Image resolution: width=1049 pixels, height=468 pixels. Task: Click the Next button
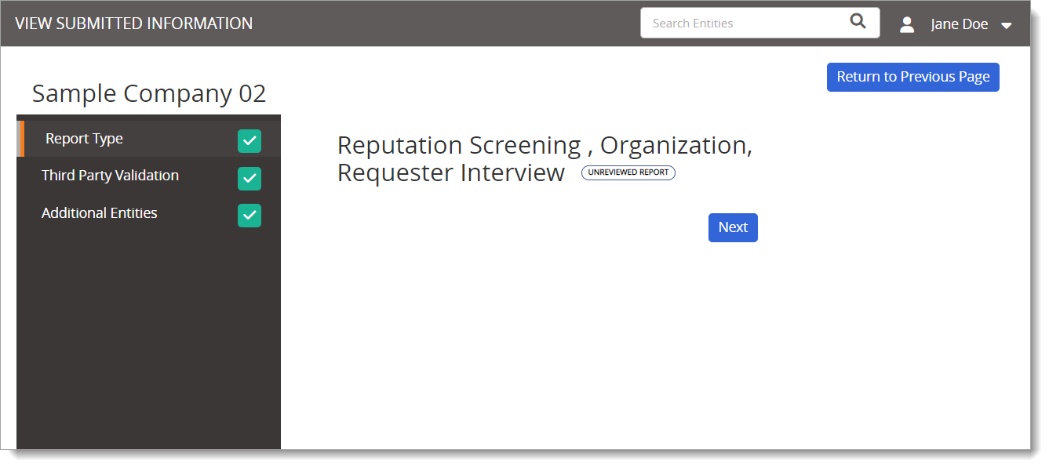point(733,227)
